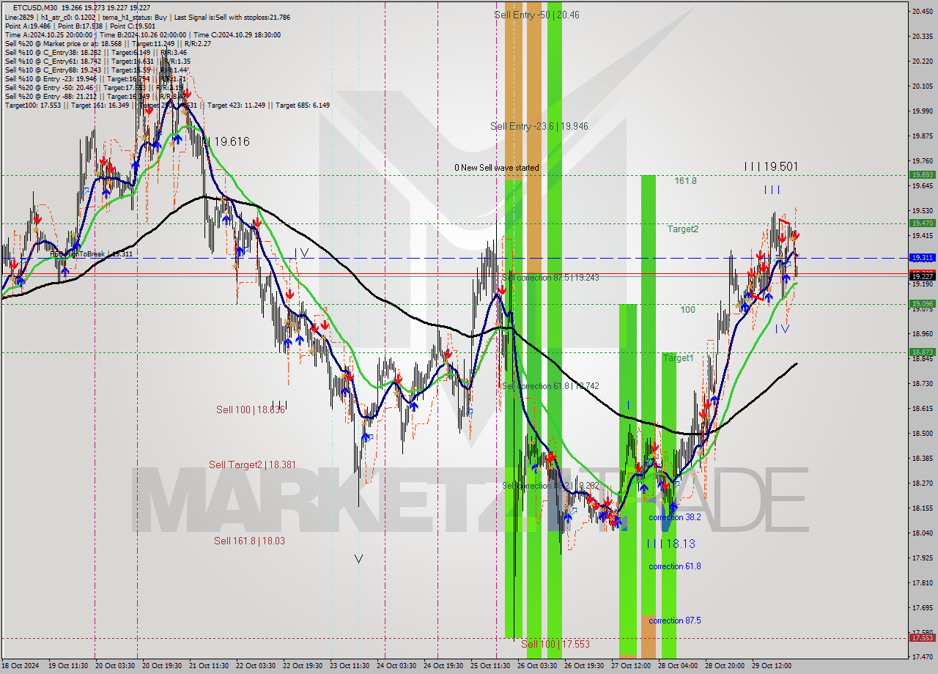The width and height of the screenshot is (938, 674).
Task: Click the blue 'correction 87.5' label
Action: [674, 621]
